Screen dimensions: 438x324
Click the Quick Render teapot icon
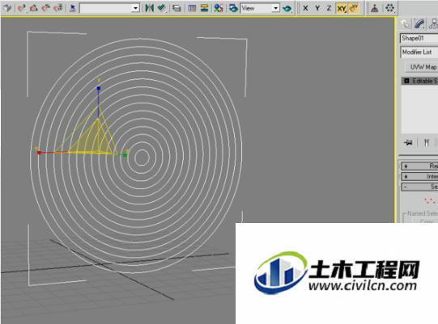coord(287,8)
